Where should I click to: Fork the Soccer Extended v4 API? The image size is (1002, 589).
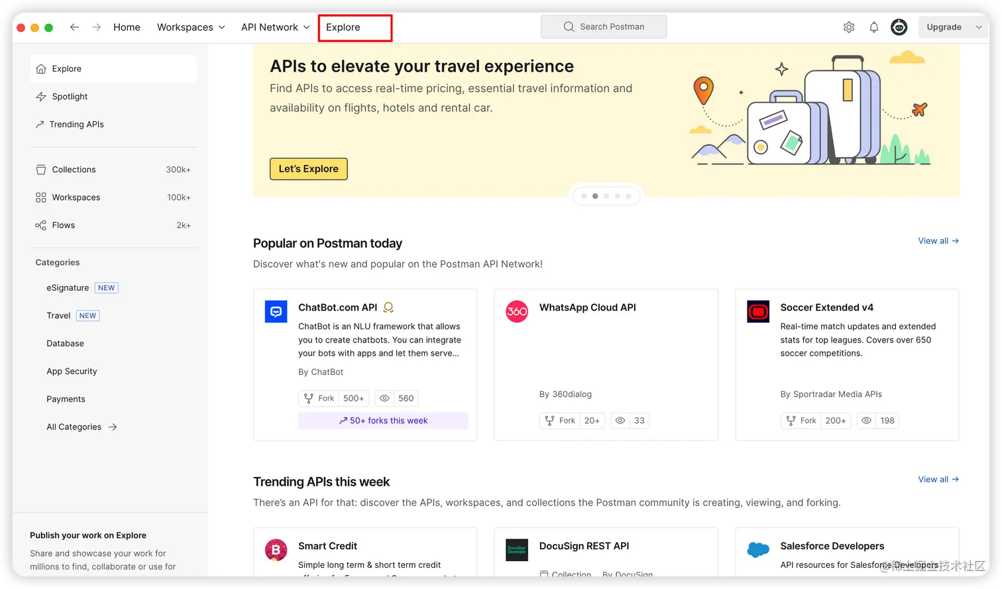[x=802, y=421]
